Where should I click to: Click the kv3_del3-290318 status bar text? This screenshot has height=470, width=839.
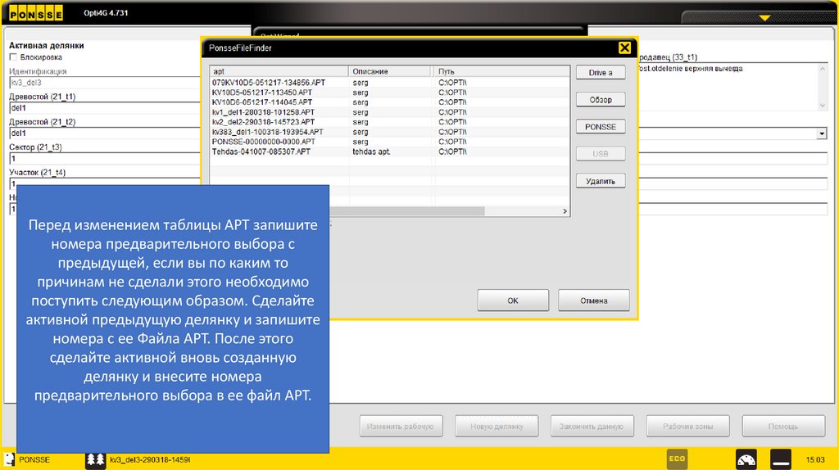click(x=150, y=460)
